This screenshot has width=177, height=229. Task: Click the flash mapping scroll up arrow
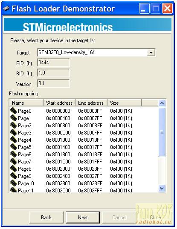pos(162,103)
